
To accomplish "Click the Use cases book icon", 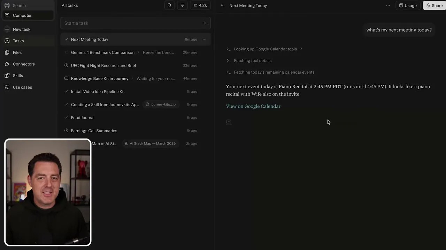I will (x=7, y=87).
